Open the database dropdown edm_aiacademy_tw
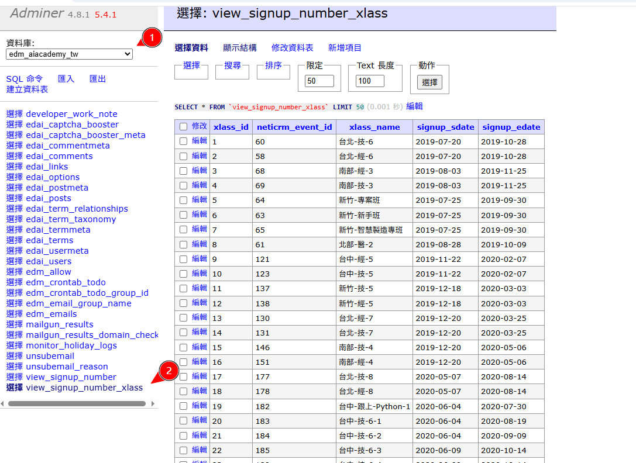Image resolution: width=636 pixels, height=463 pixels. click(69, 54)
